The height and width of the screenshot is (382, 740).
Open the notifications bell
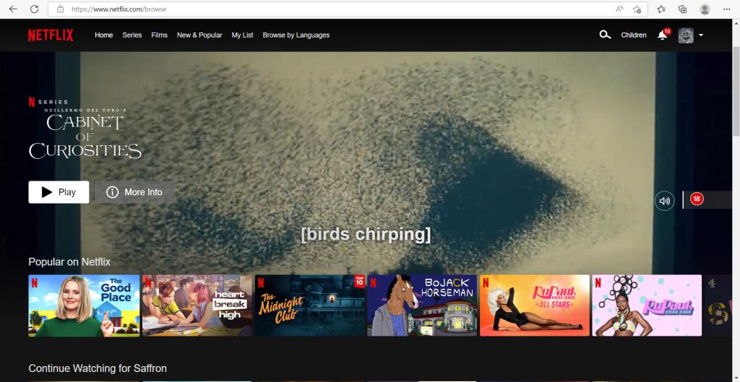pos(662,35)
